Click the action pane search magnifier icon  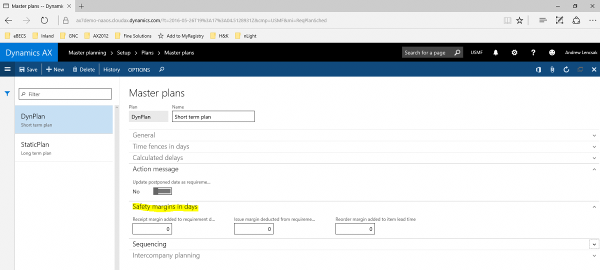[x=161, y=69]
